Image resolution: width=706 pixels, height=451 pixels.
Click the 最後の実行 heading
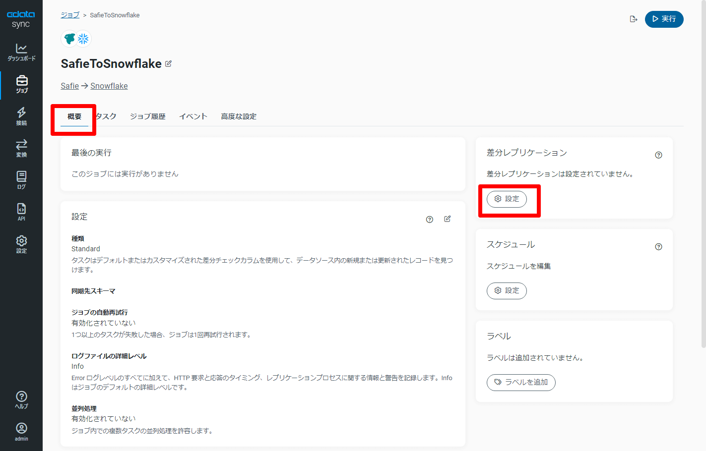(91, 153)
